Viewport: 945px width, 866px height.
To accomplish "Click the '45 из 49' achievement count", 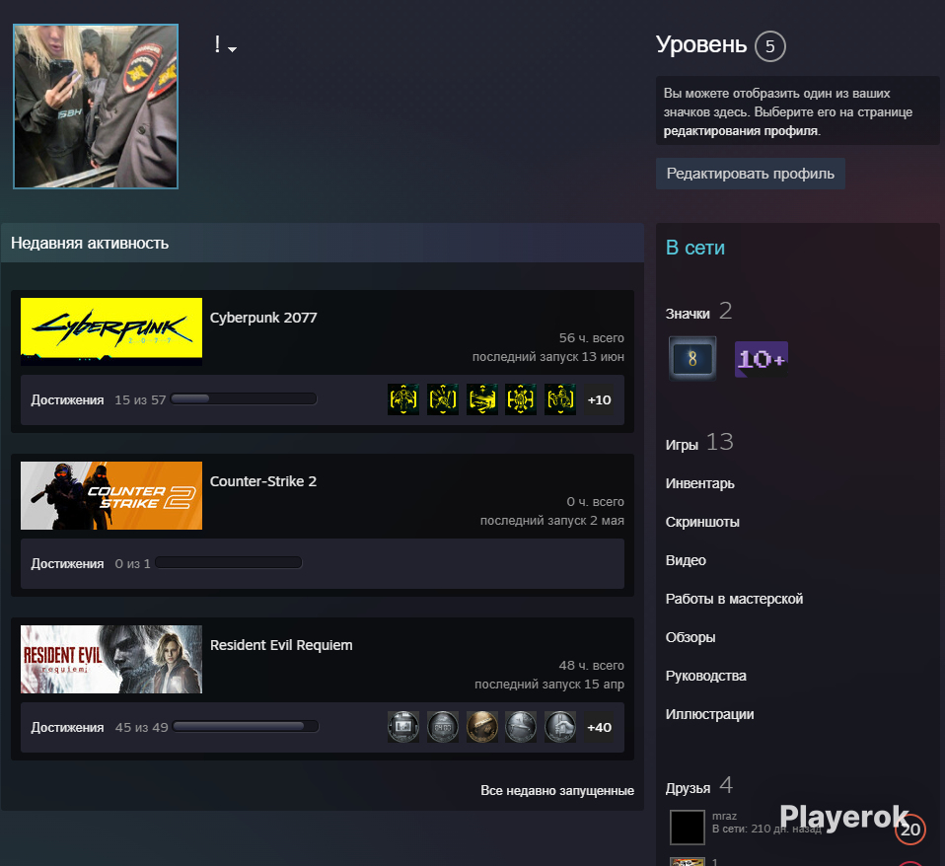I will (x=142, y=727).
